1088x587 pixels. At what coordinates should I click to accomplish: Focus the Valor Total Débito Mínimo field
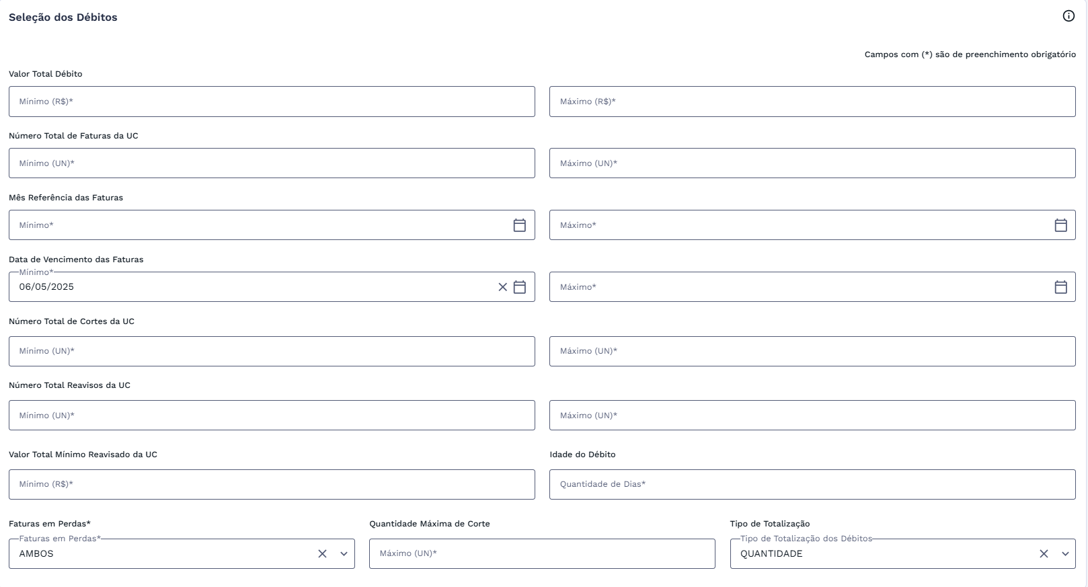coord(272,102)
